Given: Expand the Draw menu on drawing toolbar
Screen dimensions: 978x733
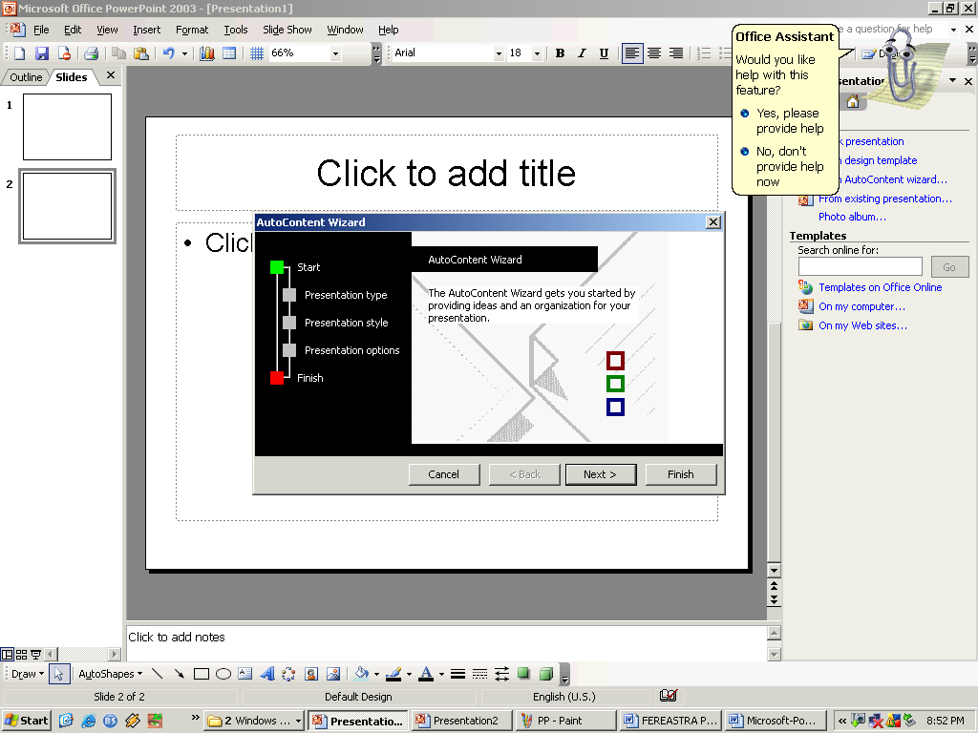Looking at the screenshot, I should (x=28, y=674).
